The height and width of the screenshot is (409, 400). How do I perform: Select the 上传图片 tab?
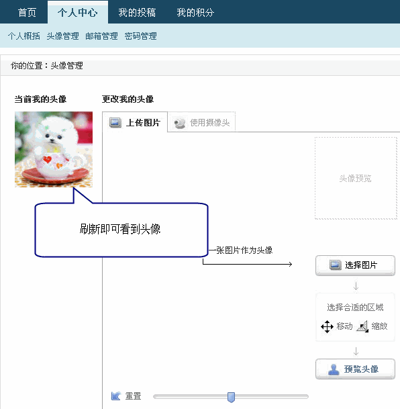(135, 122)
